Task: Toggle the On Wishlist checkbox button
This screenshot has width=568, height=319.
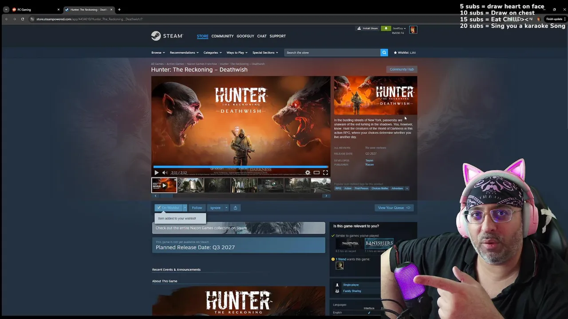Action: tap(169, 208)
